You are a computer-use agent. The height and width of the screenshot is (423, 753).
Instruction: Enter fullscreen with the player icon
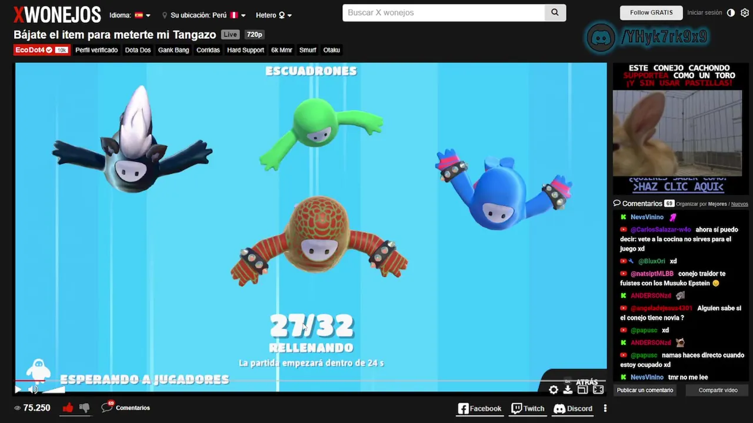pyautogui.click(x=598, y=390)
